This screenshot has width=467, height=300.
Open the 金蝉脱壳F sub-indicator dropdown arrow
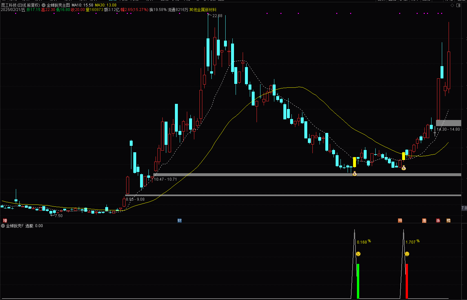(x=3, y=226)
